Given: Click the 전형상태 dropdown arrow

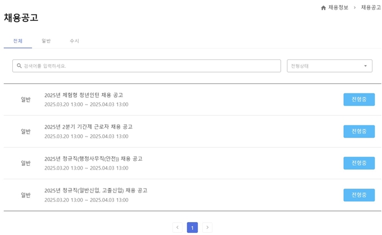Looking at the screenshot, I should pyautogui.click(x=366, y=66).
